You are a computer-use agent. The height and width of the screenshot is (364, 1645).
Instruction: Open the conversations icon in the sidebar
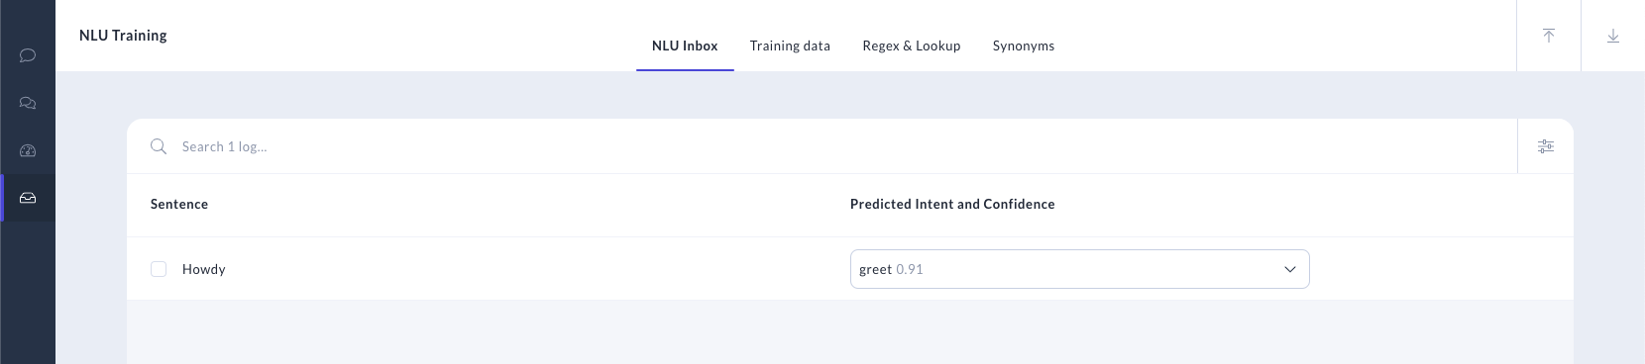[28, 103]
